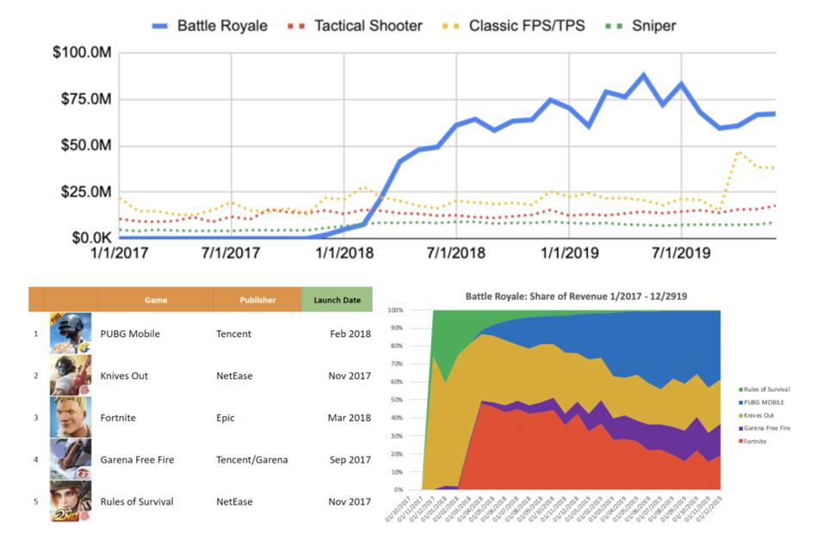This screenshot has height=533, width=823.
Task: Click the $100.0M y-axis label
Action: click(82, 52)
